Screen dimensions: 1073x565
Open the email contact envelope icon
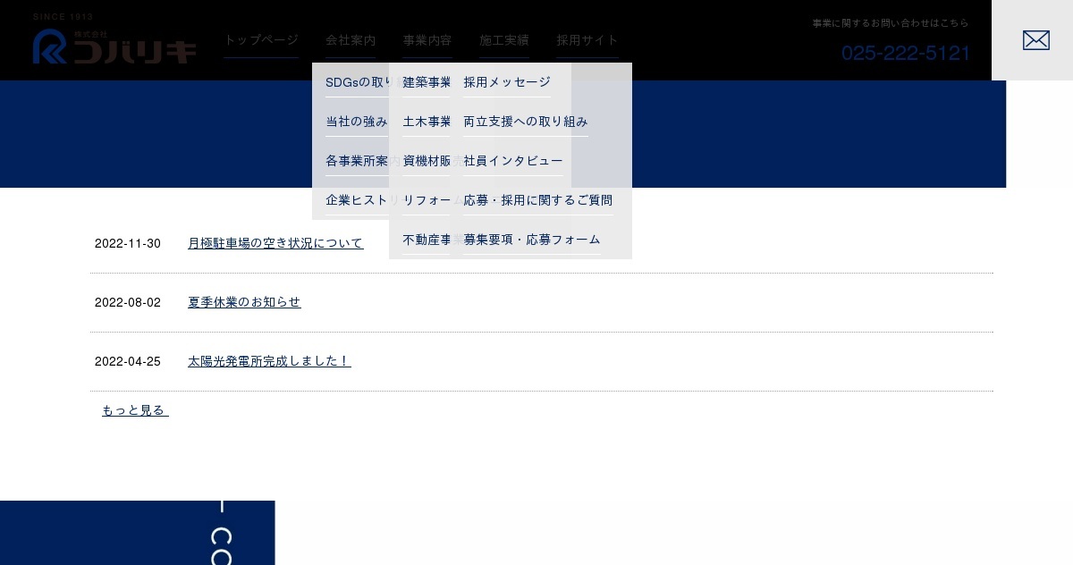coord(1035,39)
